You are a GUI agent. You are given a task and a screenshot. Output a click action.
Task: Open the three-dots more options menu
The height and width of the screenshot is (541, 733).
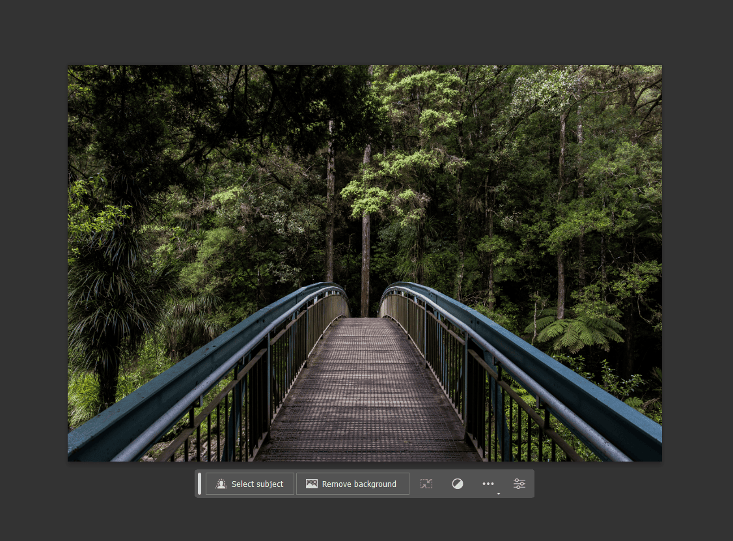(x=488, y=484)
